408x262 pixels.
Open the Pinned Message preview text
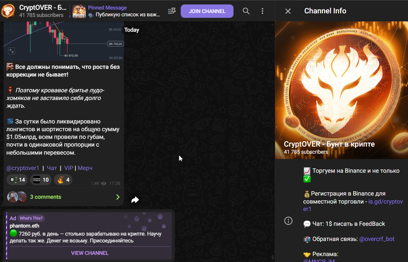click(x=125, y=11)
